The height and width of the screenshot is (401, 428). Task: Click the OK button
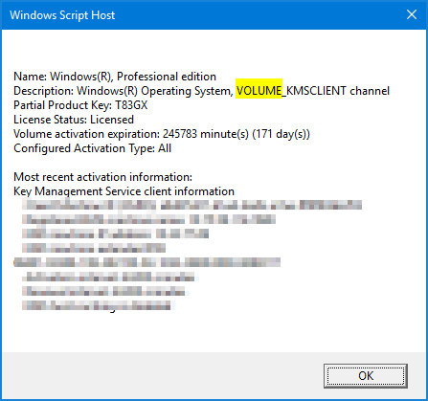366,376
